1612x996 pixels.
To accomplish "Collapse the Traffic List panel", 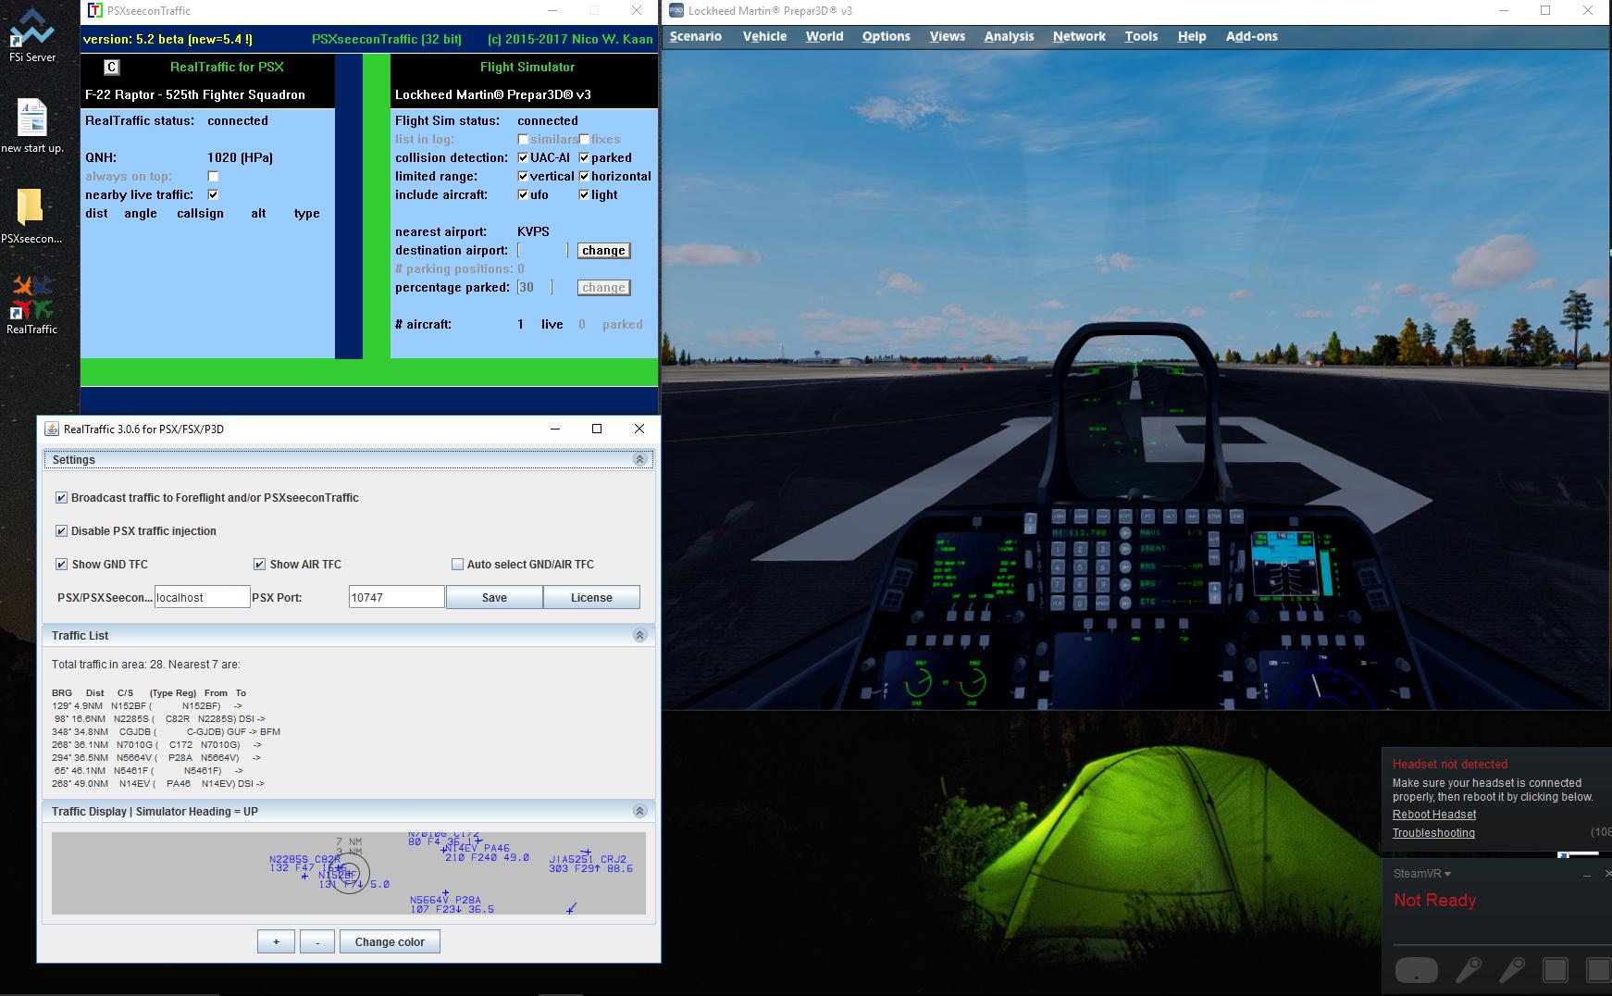I will [x=639, y=636].
